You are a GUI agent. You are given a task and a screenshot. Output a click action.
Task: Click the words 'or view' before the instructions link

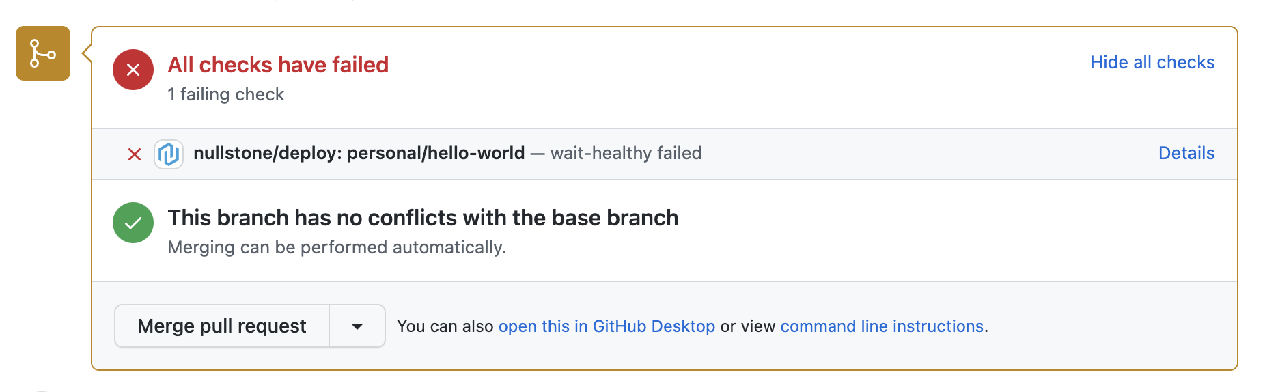[748, 326]
